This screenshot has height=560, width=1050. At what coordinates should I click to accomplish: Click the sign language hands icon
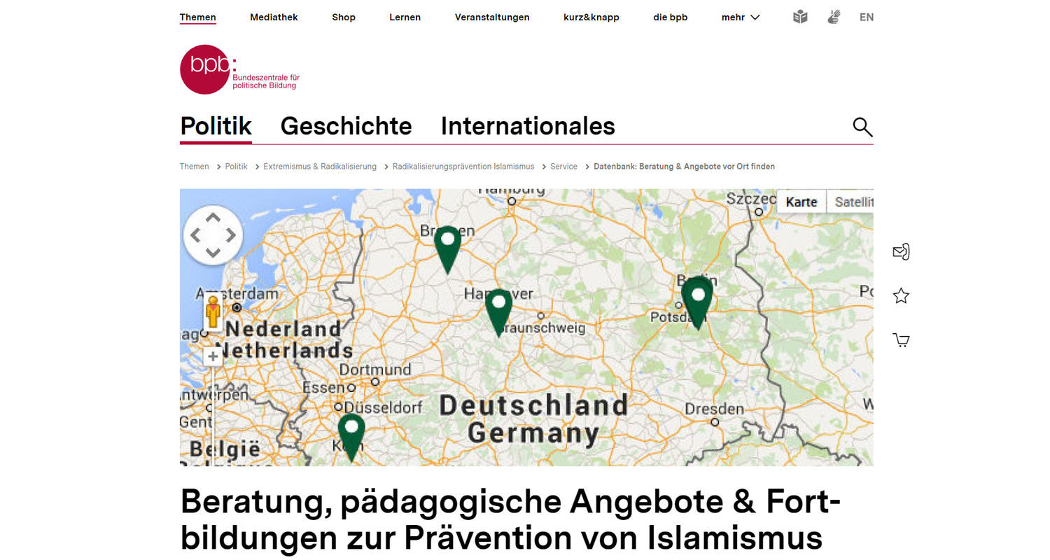(x=833, y=17)
